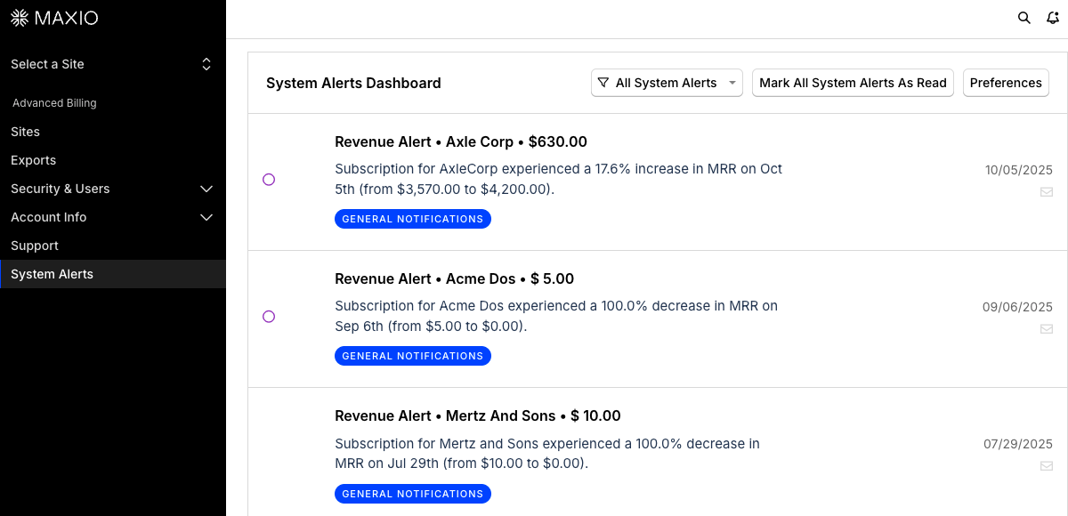Open Preferences button
Image resolution: width=1068 pixels, height=516 pixels.
(x=1006, y=83)
